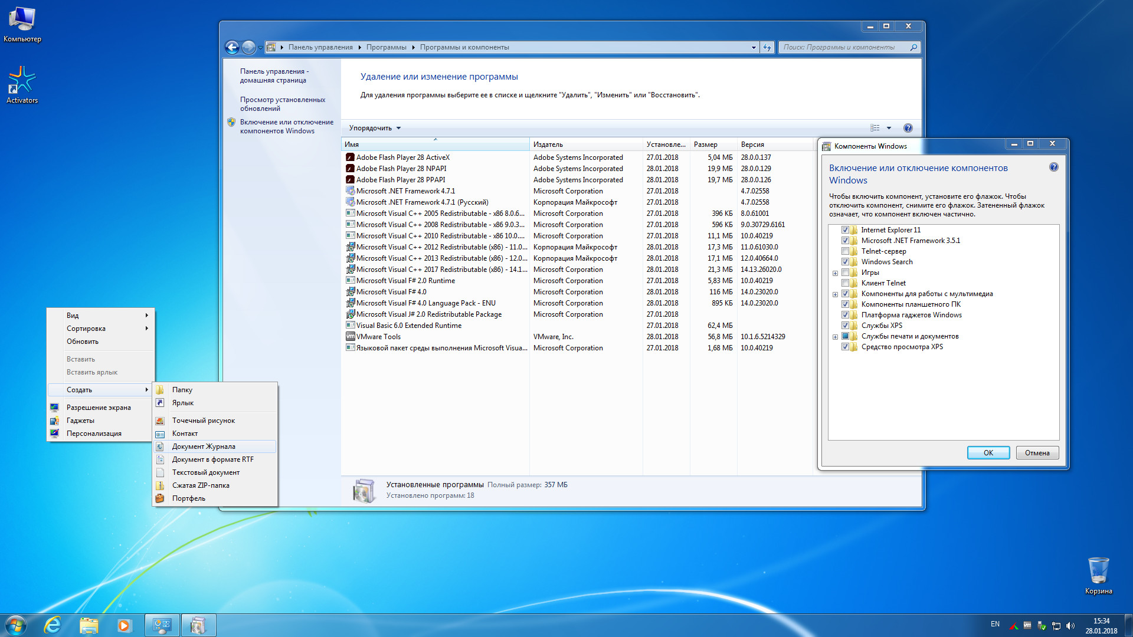This screenshot has width=1133, height=637.
Task: Uncheck the Windows Search component
Action: click(x=845, y=262)
